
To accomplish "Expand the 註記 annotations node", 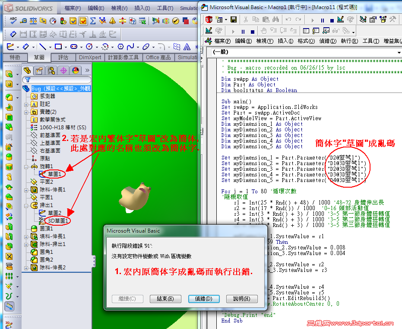I will coord(26,105).
